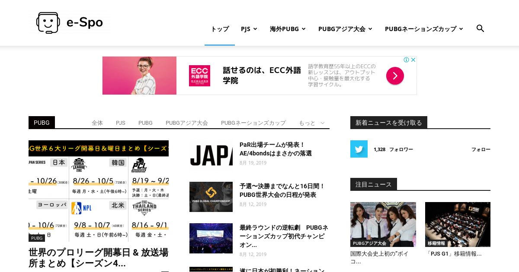Expand the 海外PUBG menu dropdown
The width and height of the screenshot is (519, 272).
[288, 29]
